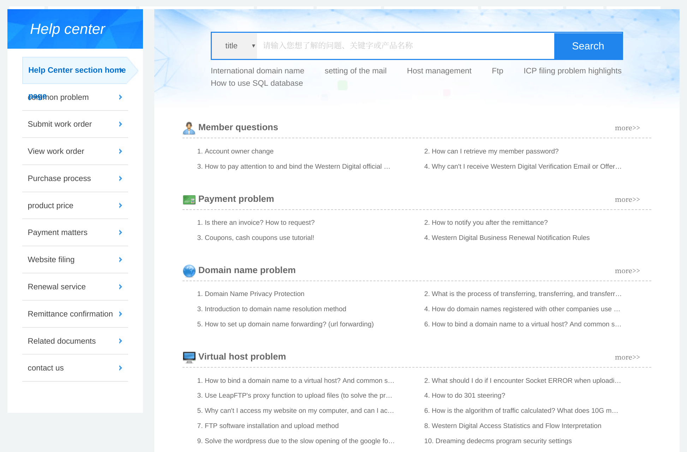Click the Member questions avatar icon
The width and height of the screenshot is (687, 452).
coord(189,127)
